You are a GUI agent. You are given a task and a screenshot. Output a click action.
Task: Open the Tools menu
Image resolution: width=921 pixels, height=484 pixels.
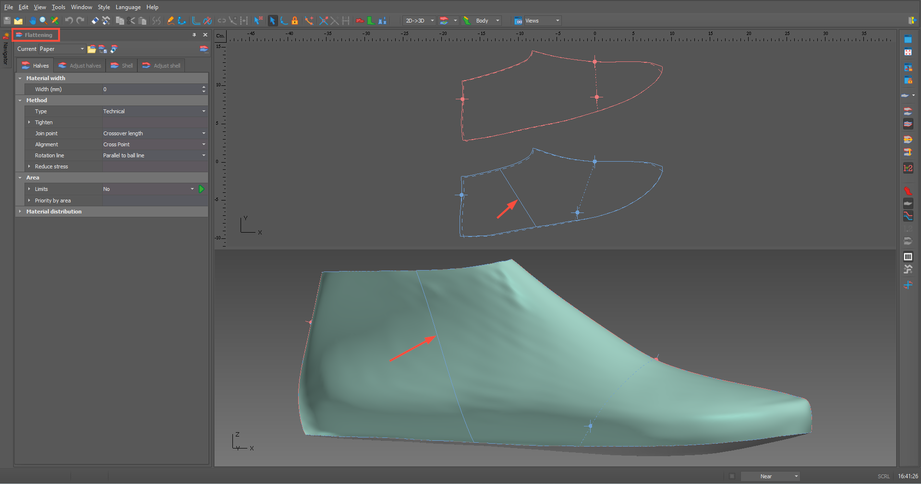(x=58, y=7)
